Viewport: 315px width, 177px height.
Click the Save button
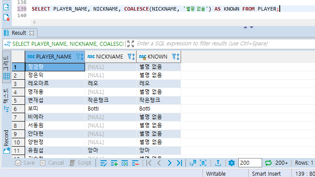[25, 163]
